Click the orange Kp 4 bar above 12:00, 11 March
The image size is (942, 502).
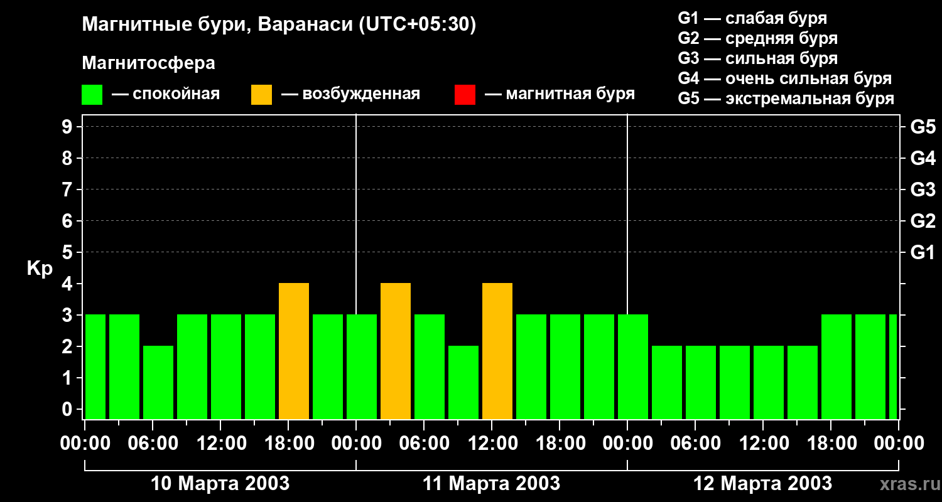[497, 351]
